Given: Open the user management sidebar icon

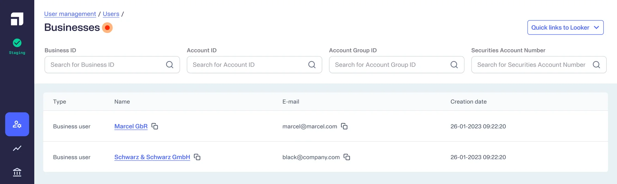Looking at the screenshot, I should click(x=17, y=124).
